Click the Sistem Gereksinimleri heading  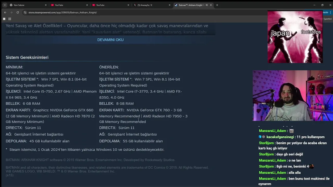click(x=27, y=57)
